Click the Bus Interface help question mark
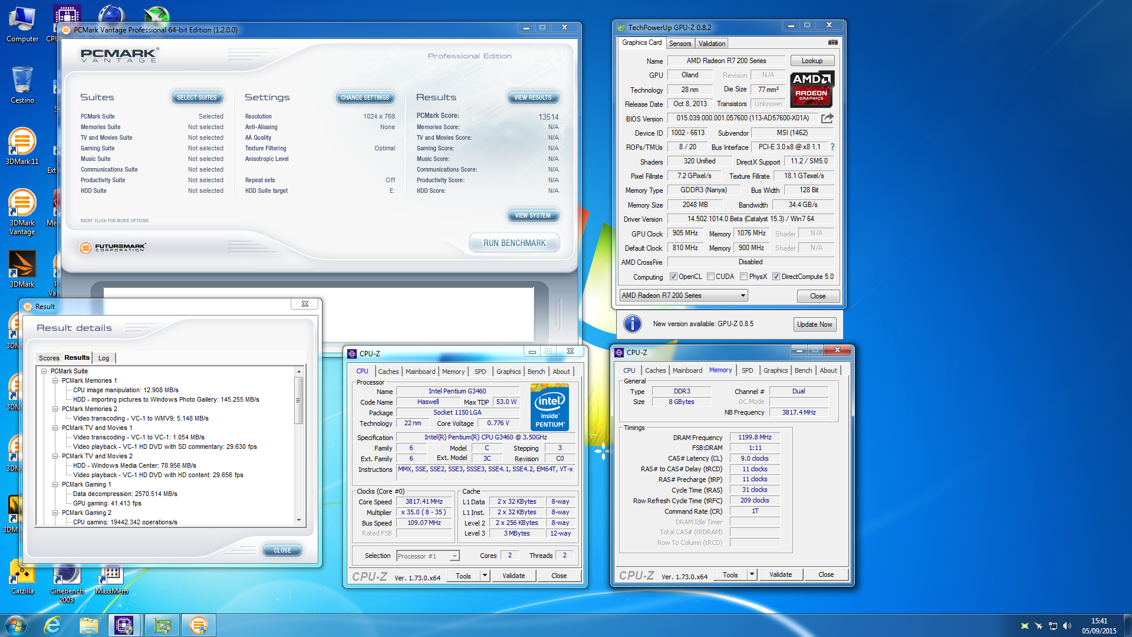The image size is (1132, 637). pyautogui.click(x=832, y=147)
